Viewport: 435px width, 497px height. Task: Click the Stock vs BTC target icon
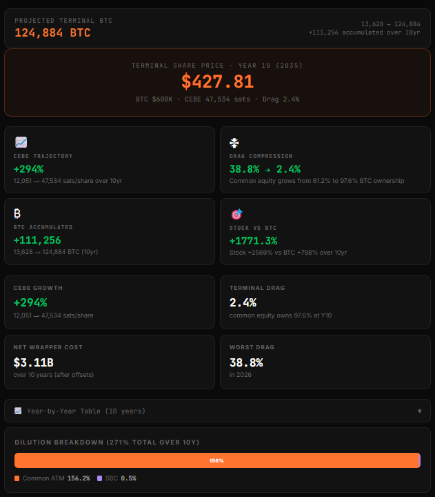(236, 214)
